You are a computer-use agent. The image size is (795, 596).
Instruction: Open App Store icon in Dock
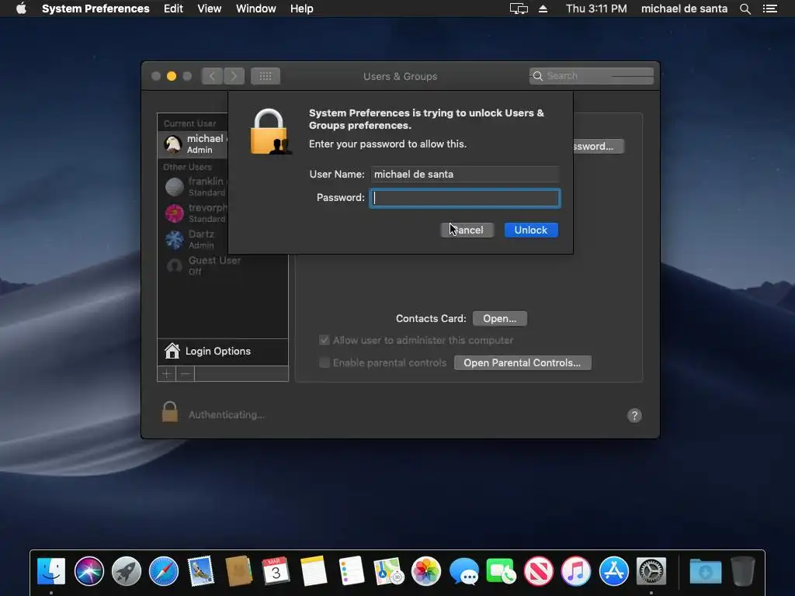(x=613, y=571)
